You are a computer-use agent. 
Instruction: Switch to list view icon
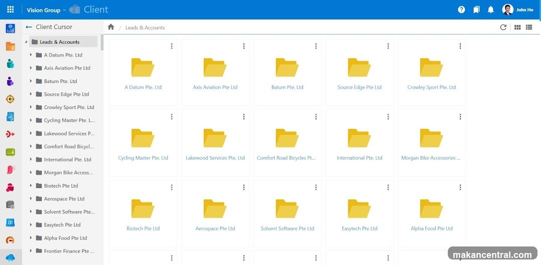529,27
